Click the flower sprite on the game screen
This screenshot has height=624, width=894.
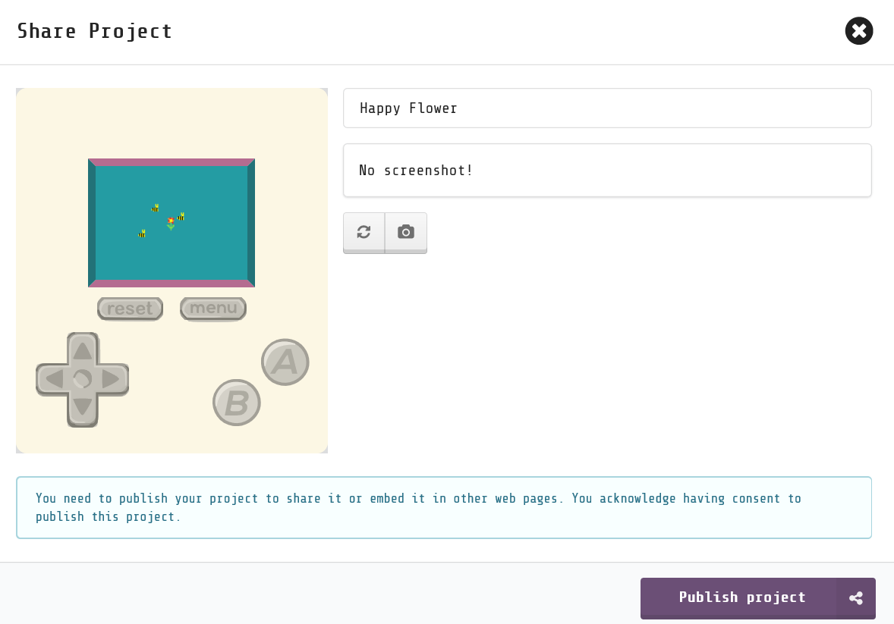pyautogui.click(x=171, y=222)
